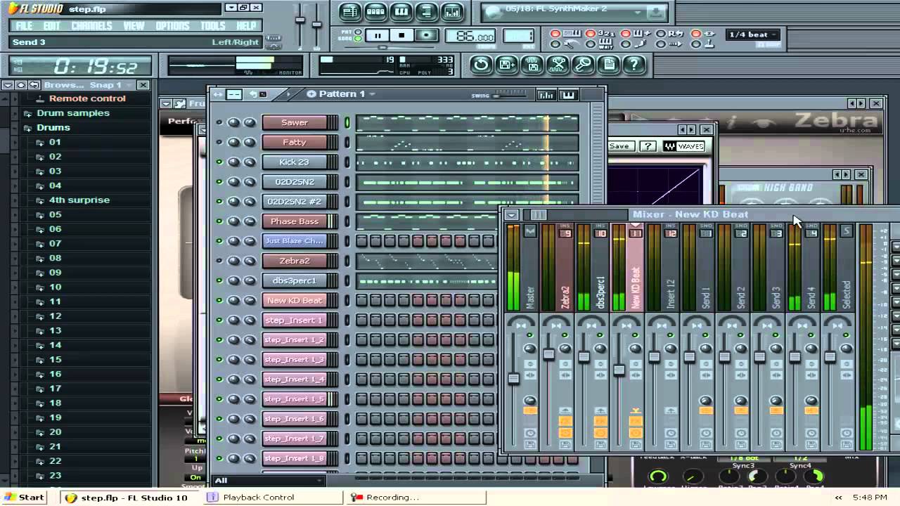Select song mode radio button
Viewport: 900px width, 506px height.
point(358,39)
